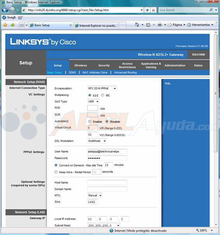Click the Print icon
This screenshot has width=220, height=235.
pos(160,25)
